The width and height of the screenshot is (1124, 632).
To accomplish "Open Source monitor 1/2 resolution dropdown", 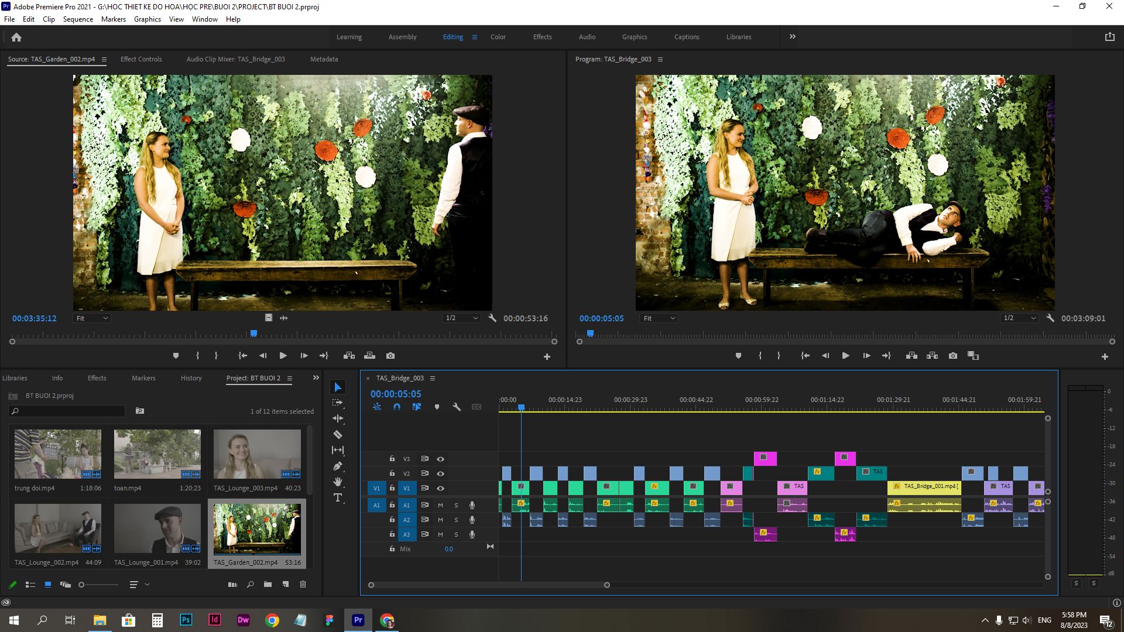I will [461, 318].
